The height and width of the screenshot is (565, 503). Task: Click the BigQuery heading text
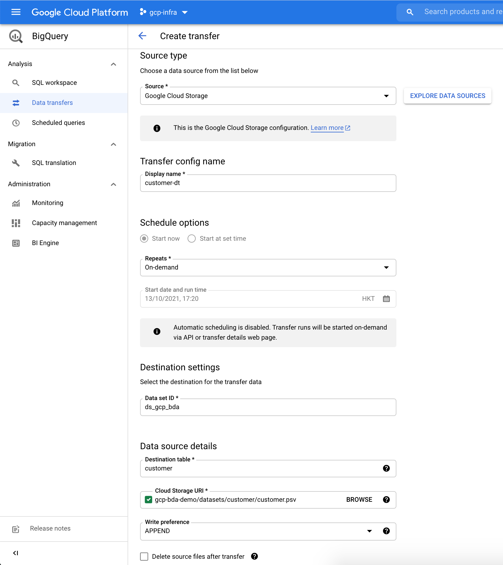[50, 36]
